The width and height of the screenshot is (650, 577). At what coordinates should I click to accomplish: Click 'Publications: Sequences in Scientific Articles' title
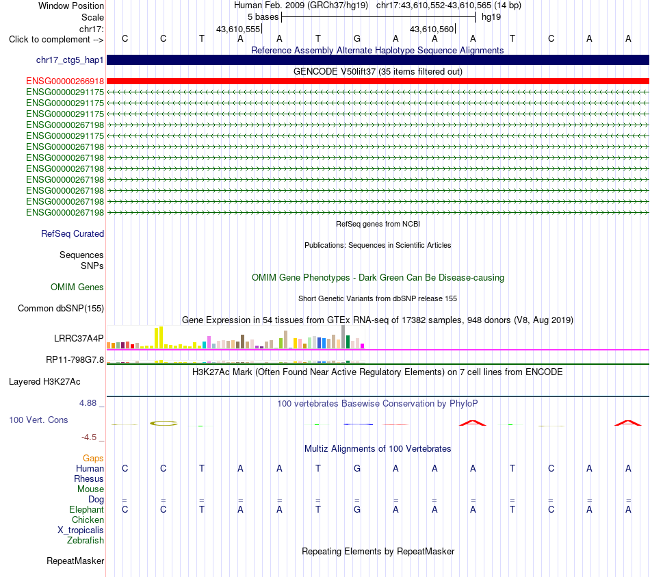pos(378,245)
